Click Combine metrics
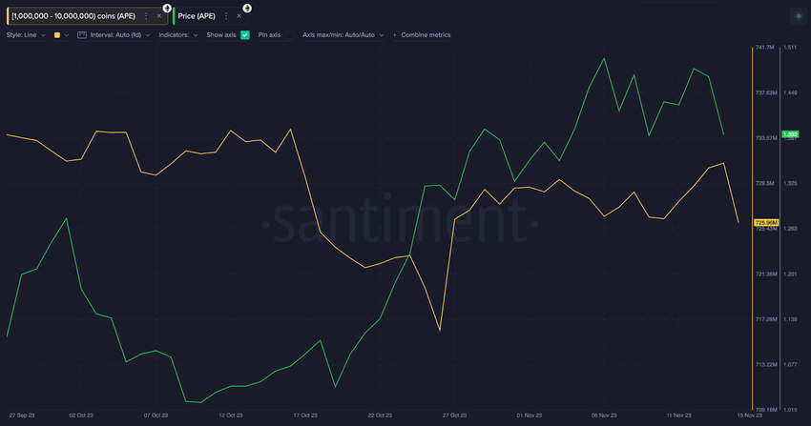The height and width of the screenshot is (426, 811). 426,35
